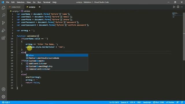185x104 pixels.
Task: Close the script.js tab
Action: [40, 7]
